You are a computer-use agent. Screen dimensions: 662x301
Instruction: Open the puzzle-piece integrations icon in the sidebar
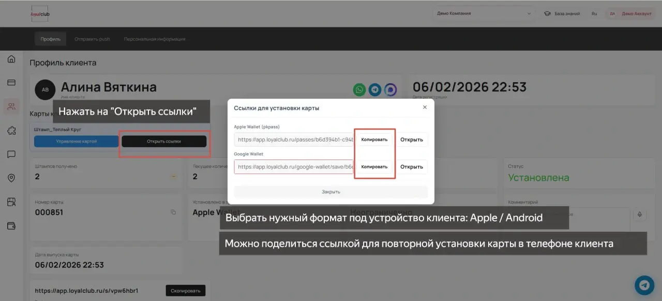pos(11,131)
